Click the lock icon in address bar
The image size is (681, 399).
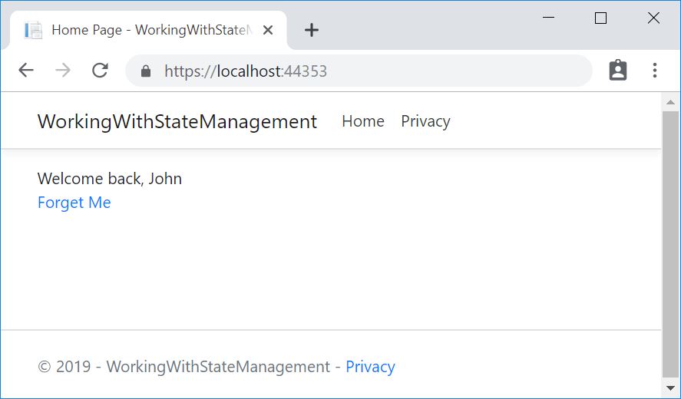click(x=146, y=71)
